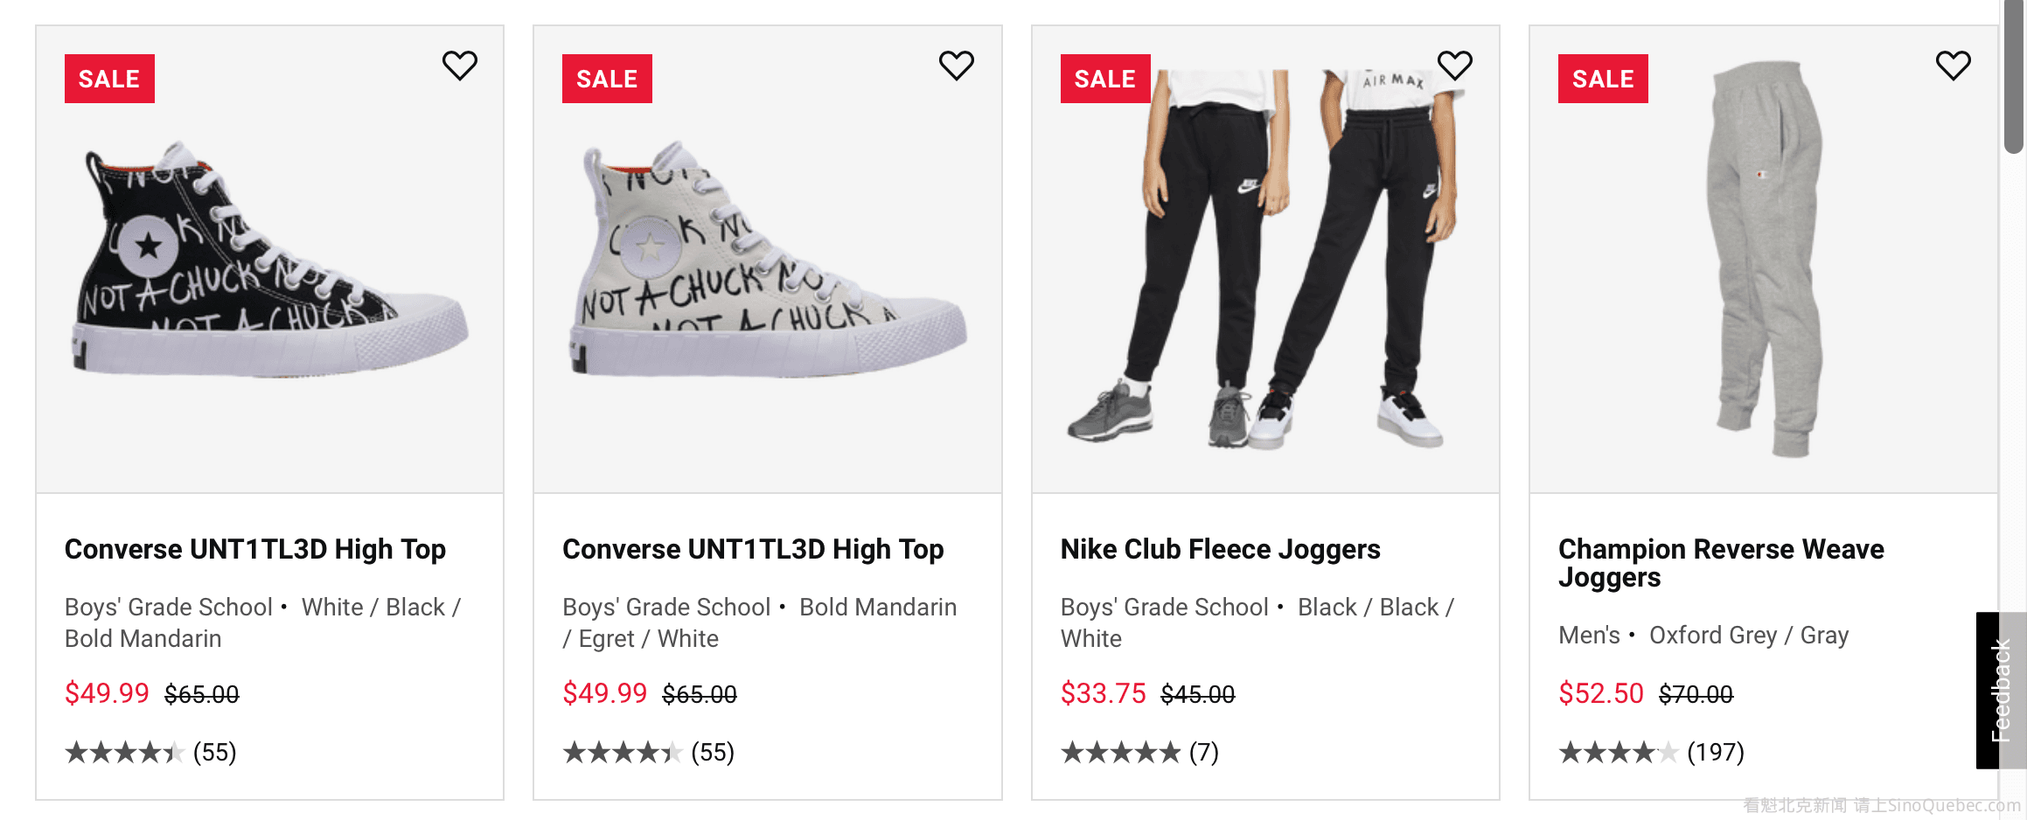Click SALE badge on Egret Converse shoe
The image size is (2027, 820).
click(x=607, y=79)
